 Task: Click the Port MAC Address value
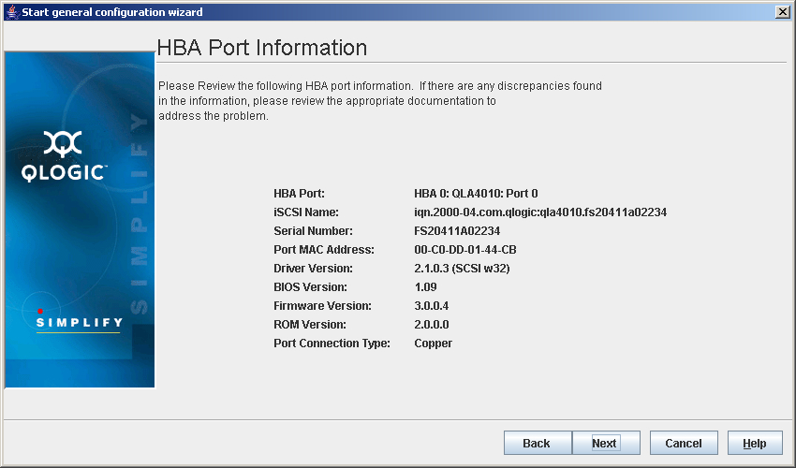pos(464,250)
